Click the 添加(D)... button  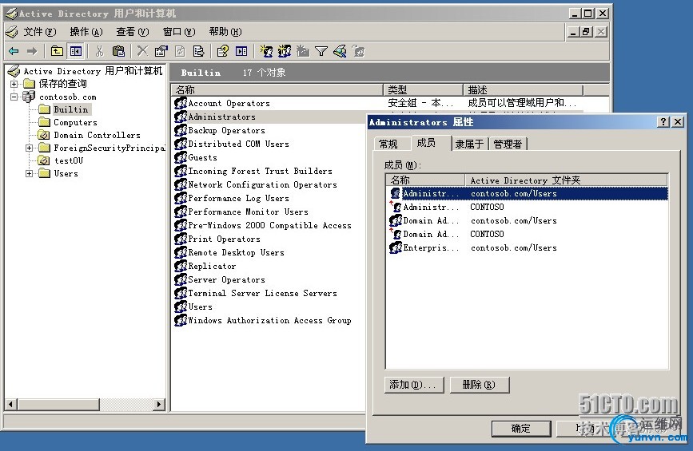(x=414, y=385)
